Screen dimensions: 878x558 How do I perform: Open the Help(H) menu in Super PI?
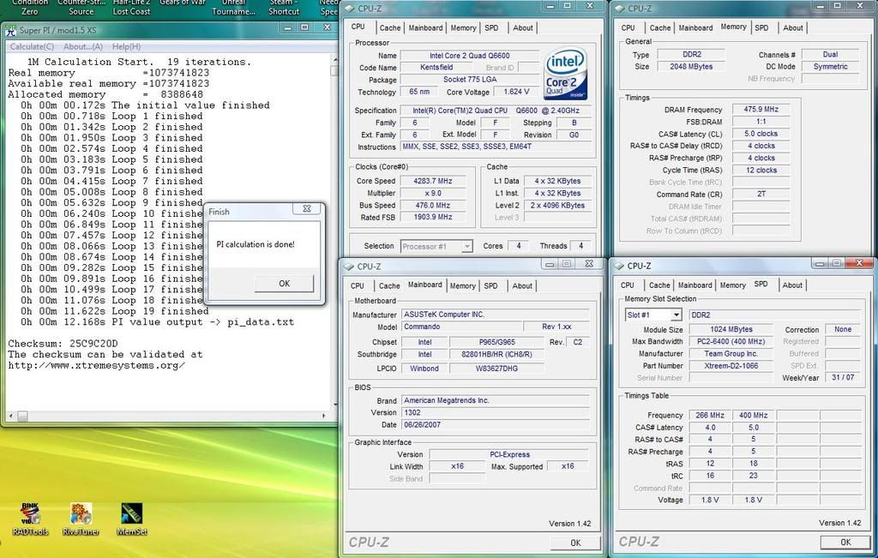(x=127, y=46)
